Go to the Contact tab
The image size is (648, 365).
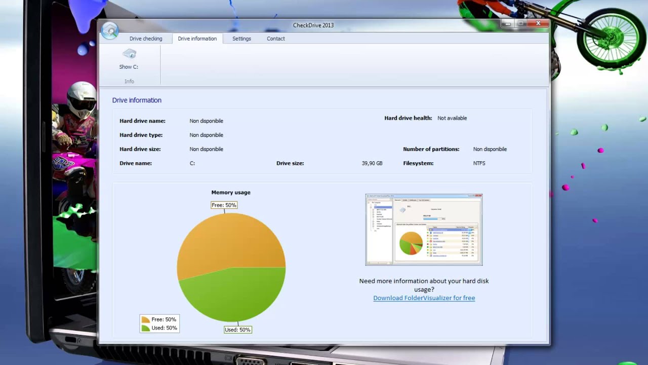click(276, 39)
